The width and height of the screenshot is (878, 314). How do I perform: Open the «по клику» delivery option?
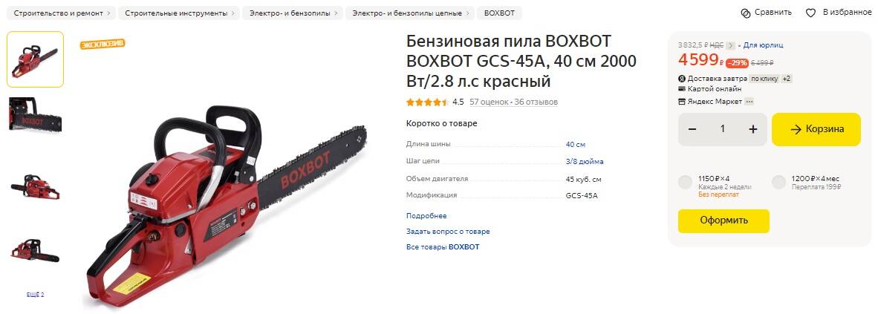coord(764,79)
